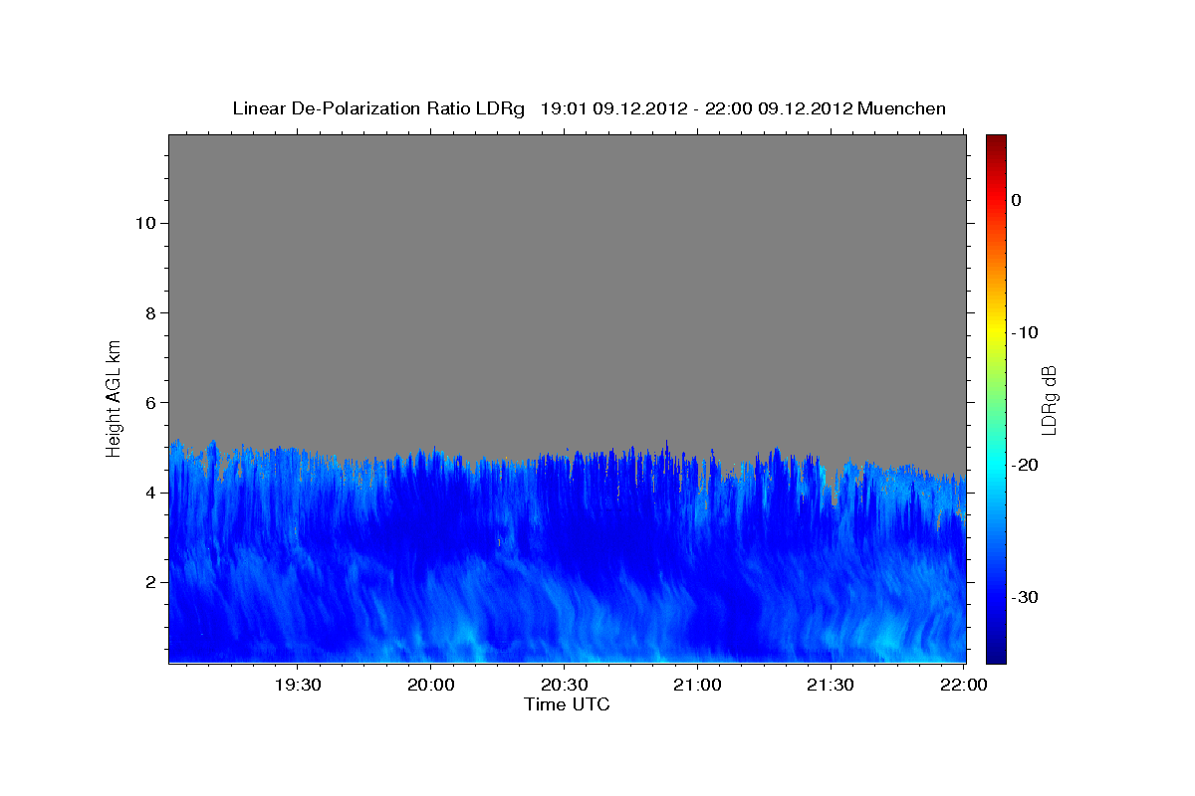This screenshot has height=796, width=1195.
Task: Select the 20:00 time tick label
Action: 431,686
